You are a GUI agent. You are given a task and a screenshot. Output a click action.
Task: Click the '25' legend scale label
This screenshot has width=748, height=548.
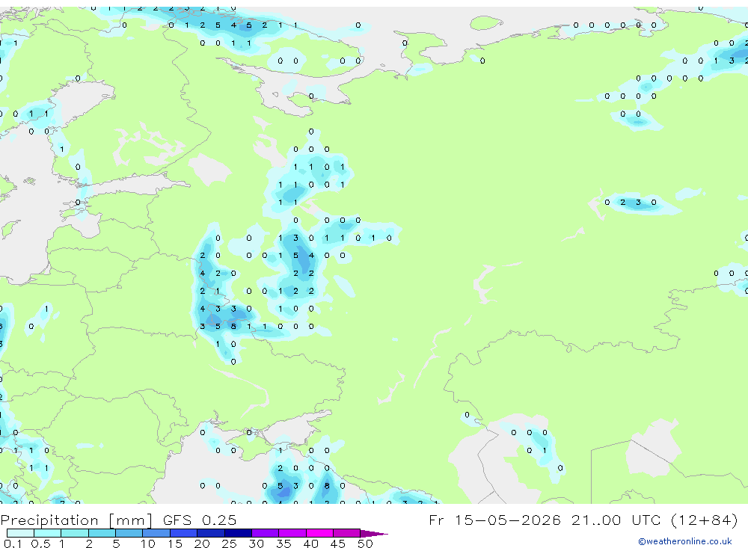(x=229, y=544)
